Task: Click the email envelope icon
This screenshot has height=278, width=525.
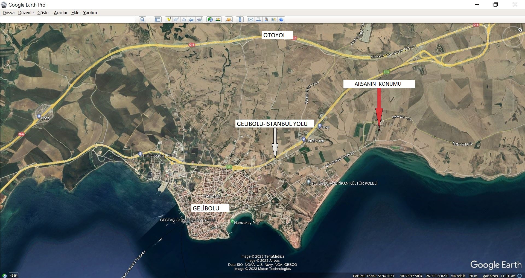Action: 250,19
